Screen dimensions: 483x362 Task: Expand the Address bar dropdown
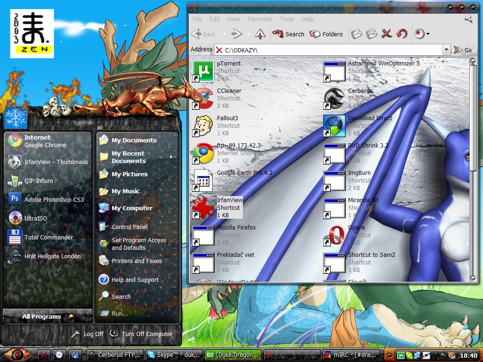(446, 49)
